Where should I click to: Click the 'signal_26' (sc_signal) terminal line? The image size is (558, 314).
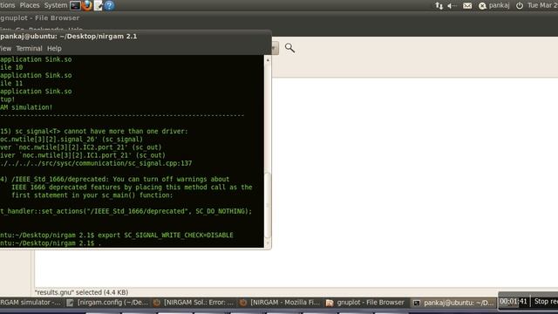pos(71,140)
